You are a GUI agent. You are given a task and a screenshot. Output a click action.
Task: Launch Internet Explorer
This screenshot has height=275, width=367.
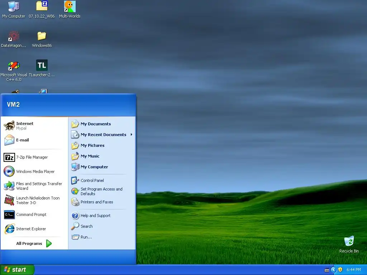coord(34,229)
